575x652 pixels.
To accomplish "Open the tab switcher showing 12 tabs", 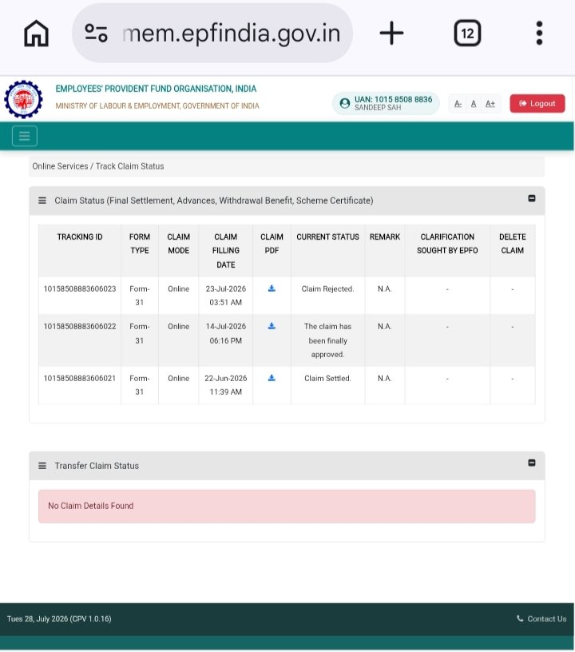I will tap(467, 33).
